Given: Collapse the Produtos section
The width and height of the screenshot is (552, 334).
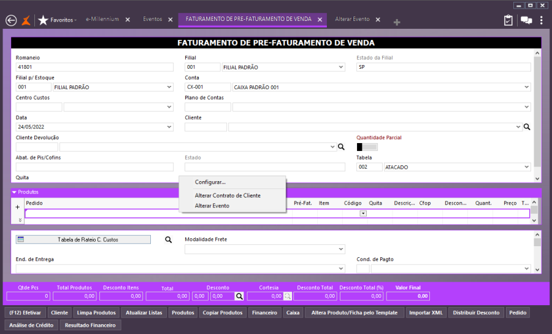Looking at the screenshot, I should (x=15, y=192).
